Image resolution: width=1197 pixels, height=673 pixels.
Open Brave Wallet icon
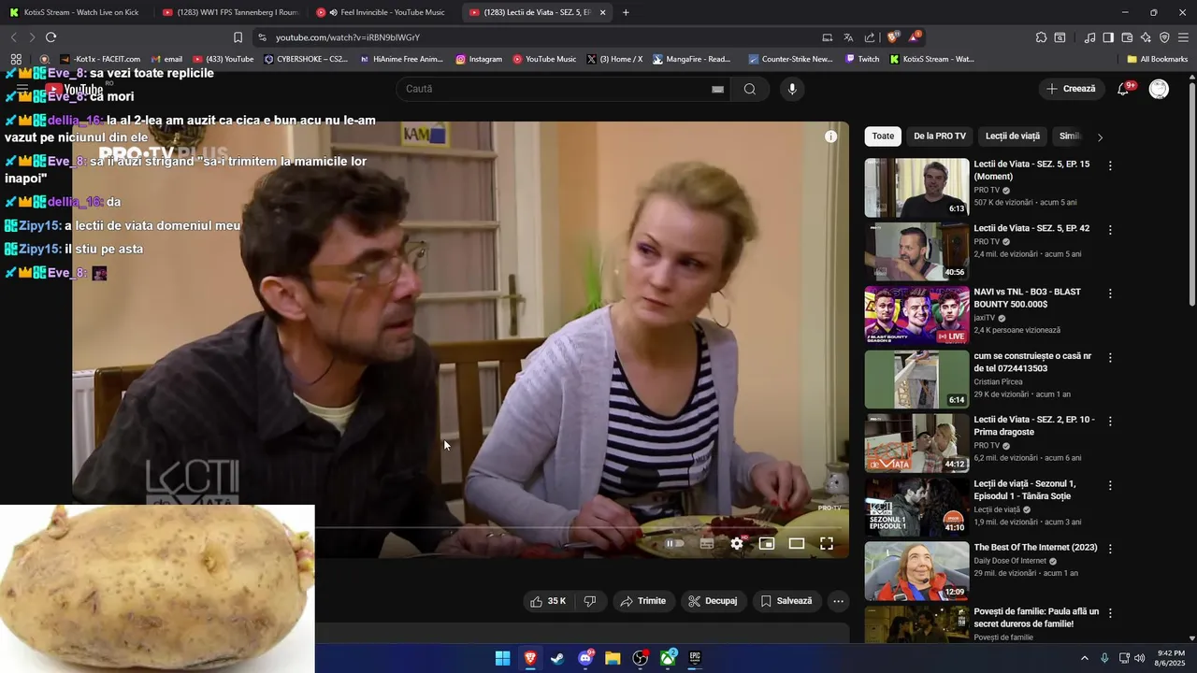pos(1127,37)
